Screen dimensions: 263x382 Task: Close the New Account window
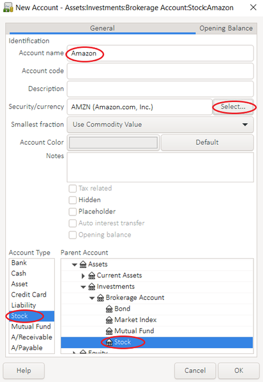(253, 8)
